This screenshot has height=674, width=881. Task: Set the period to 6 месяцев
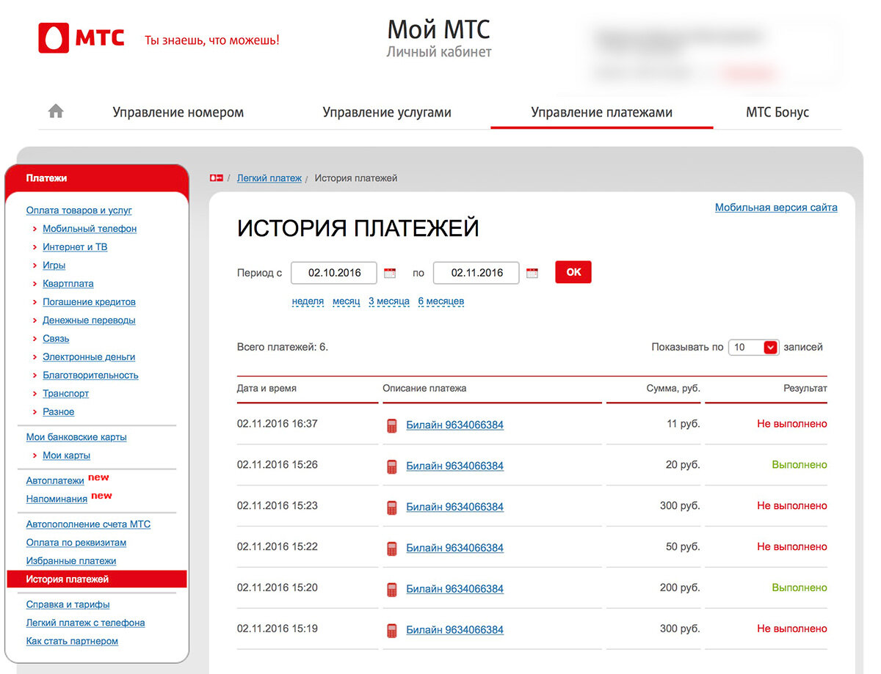click(441, 301)
